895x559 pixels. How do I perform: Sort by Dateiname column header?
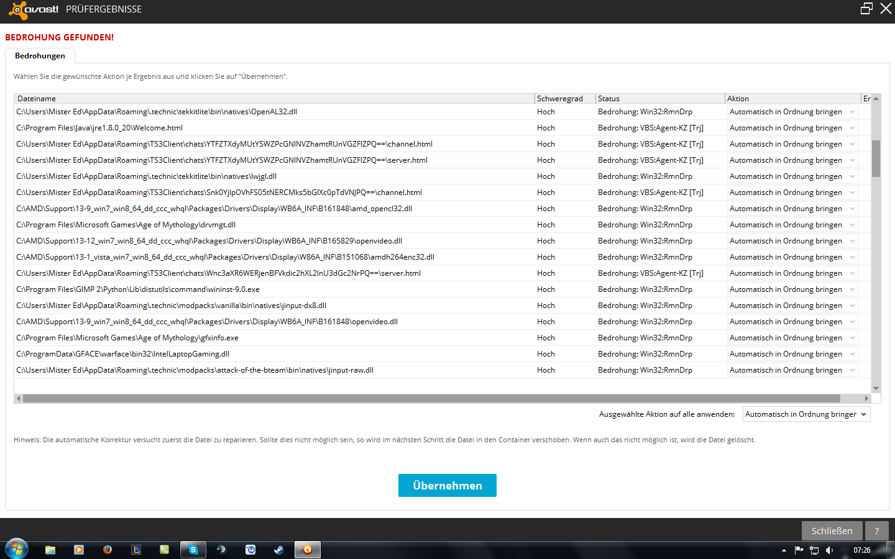pyautogui.click(x=274, y=99)
